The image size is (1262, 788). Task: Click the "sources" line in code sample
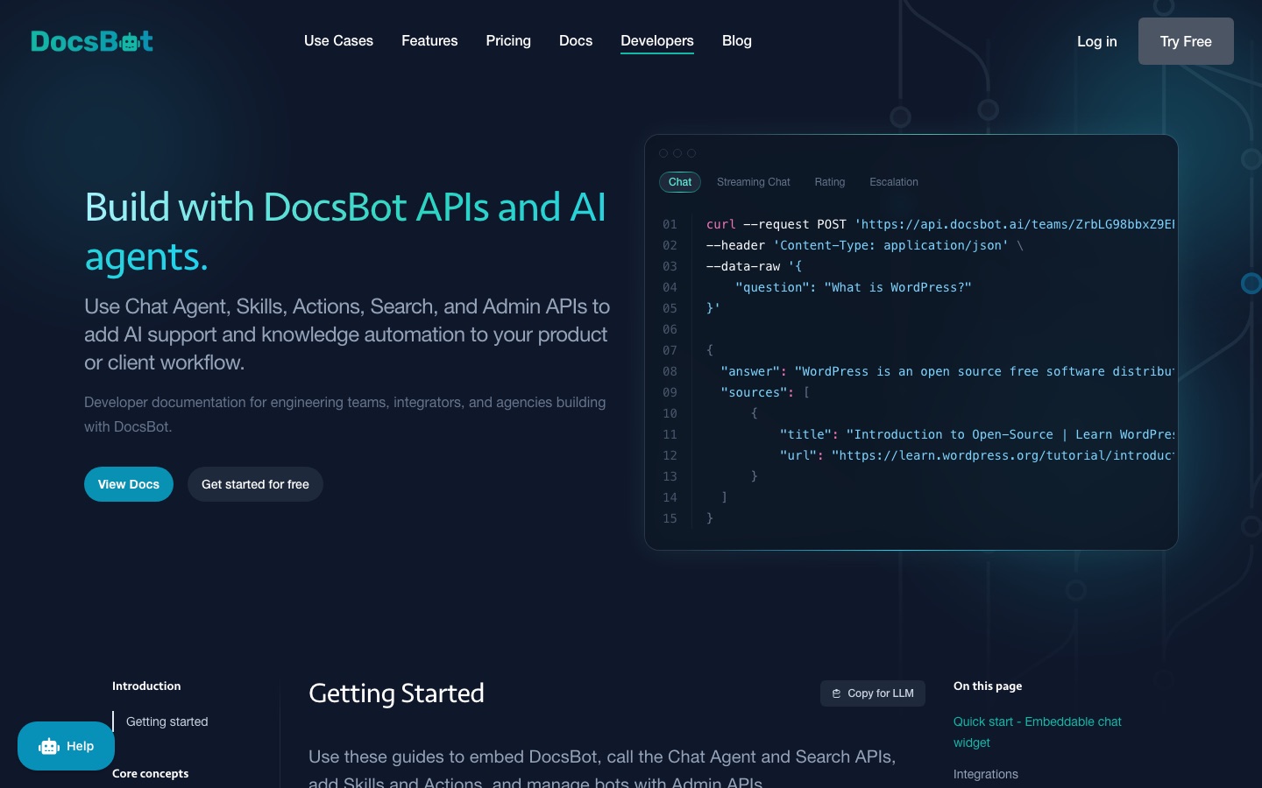[765, 392]
